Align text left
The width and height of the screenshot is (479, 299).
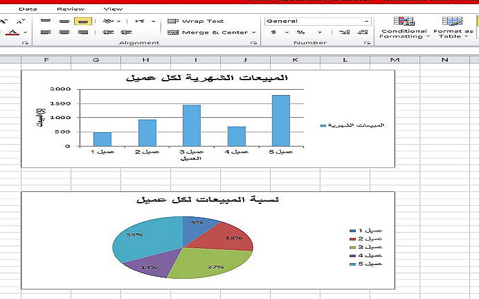46,32
